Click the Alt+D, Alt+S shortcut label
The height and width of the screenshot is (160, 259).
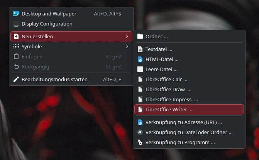click(108, 14)
